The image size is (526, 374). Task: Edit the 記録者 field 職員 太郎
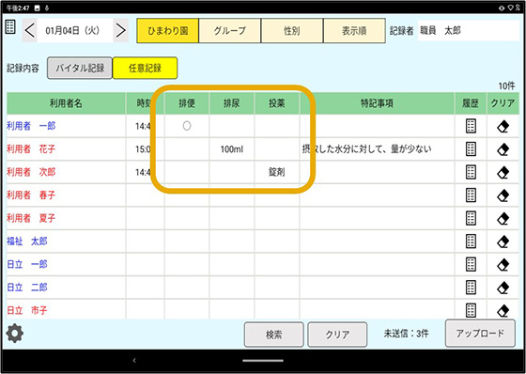[x=469, y=31]
